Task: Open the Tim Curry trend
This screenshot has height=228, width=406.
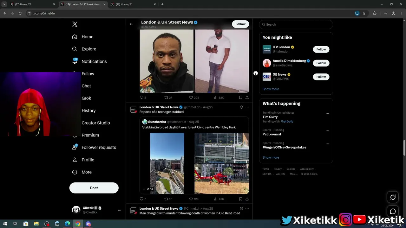Action: click(x=270, y=117)
